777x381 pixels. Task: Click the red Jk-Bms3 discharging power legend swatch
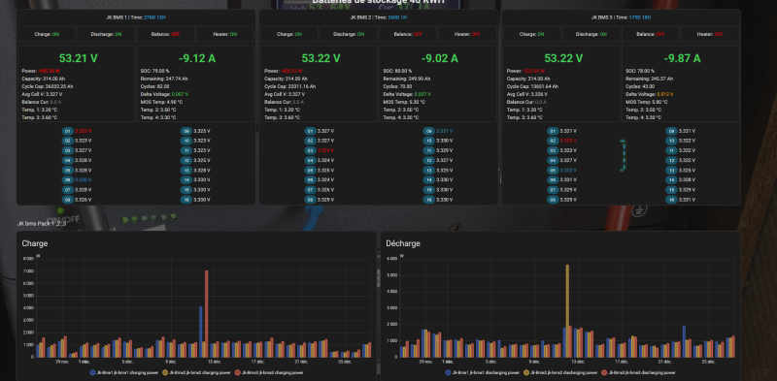tap(603, 372)
